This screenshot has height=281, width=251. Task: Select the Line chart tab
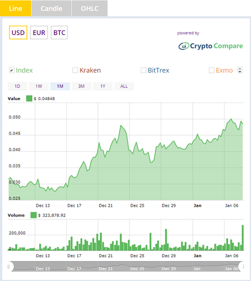(15, 8)
